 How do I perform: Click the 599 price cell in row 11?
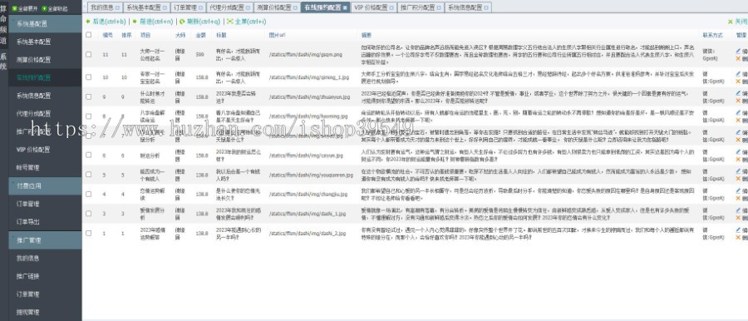[199, 54]
